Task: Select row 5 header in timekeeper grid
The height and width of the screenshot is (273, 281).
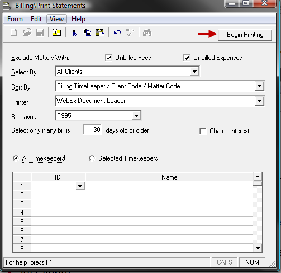Action: [x=22, y=222]
